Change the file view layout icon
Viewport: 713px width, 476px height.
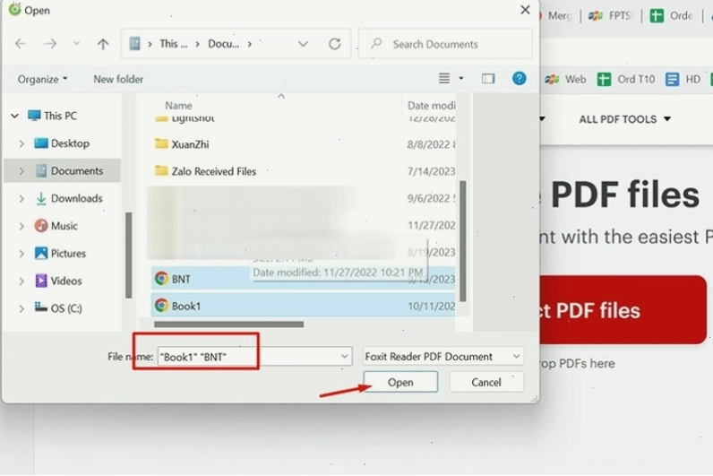click(x=444, y=78)
